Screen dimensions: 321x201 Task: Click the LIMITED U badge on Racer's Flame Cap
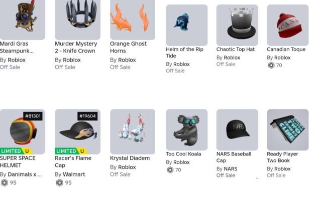pyautogui.click(x=71, y=151)
